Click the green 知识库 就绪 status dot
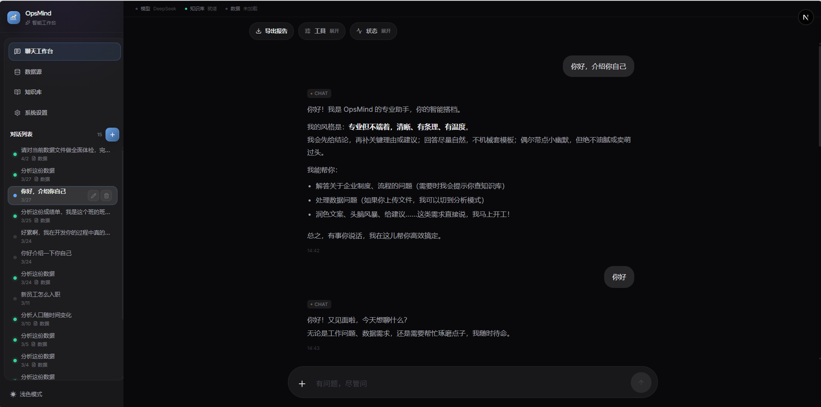Viewport: 821px width, 407px height. tap(186, 8)
